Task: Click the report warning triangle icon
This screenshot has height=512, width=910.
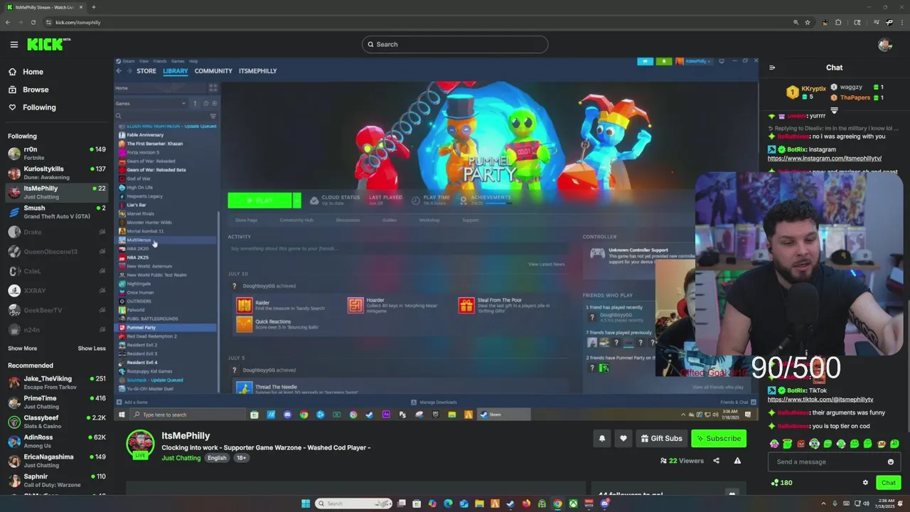Action: coord(737,461)
